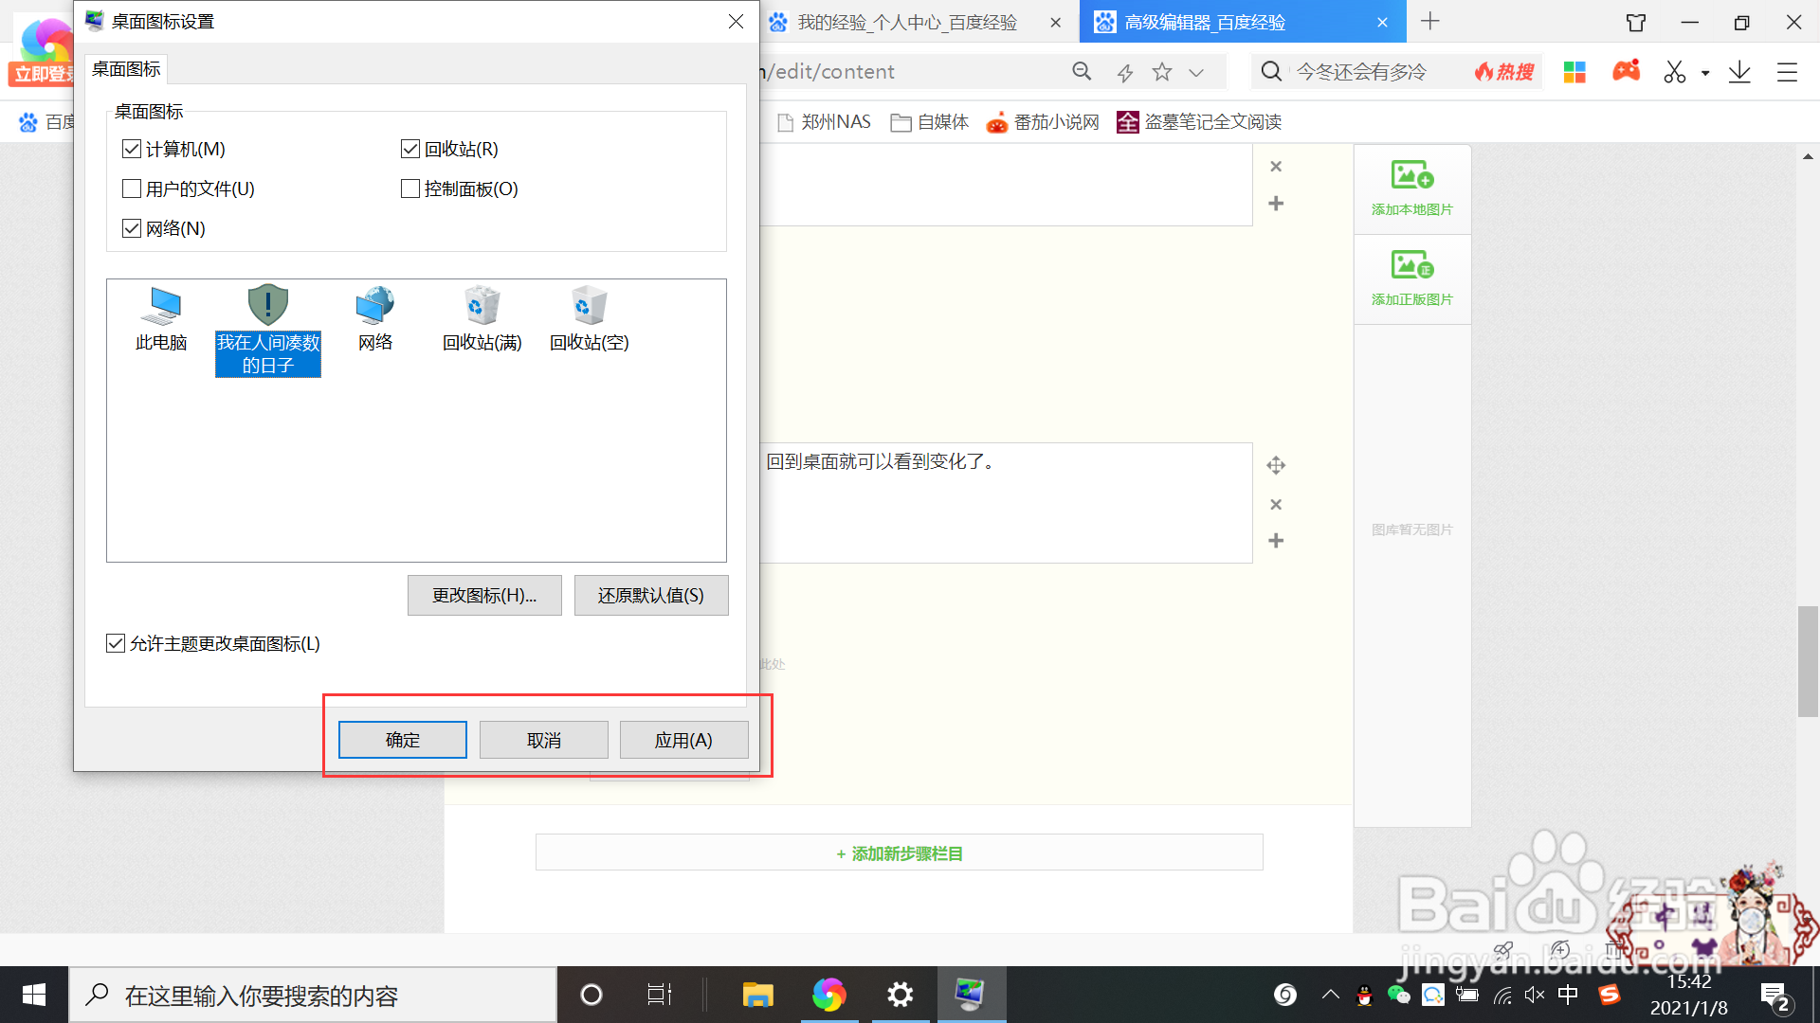This screenshot has height=1023, width=1820.
Task: Click the bookmark star icon in address bar
Action: click(x=1162, y=72)
